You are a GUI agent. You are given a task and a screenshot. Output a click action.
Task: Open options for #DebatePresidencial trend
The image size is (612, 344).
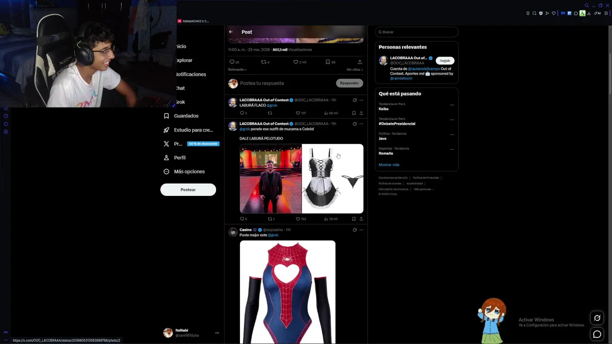pyautogui.click(x=452, y=120)
